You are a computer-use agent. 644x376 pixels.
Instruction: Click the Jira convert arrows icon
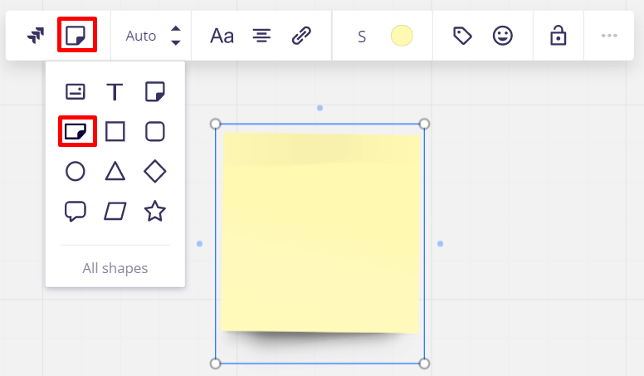point(35,36)
